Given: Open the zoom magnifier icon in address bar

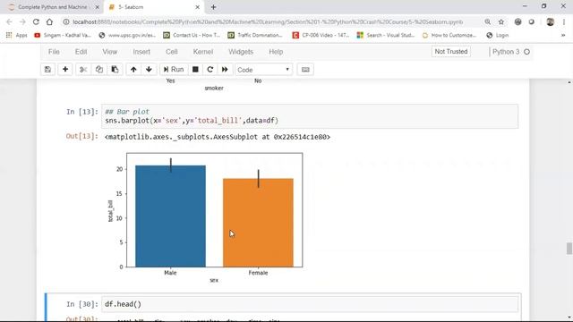Looking at the screenshot, I should click(487, 21).
